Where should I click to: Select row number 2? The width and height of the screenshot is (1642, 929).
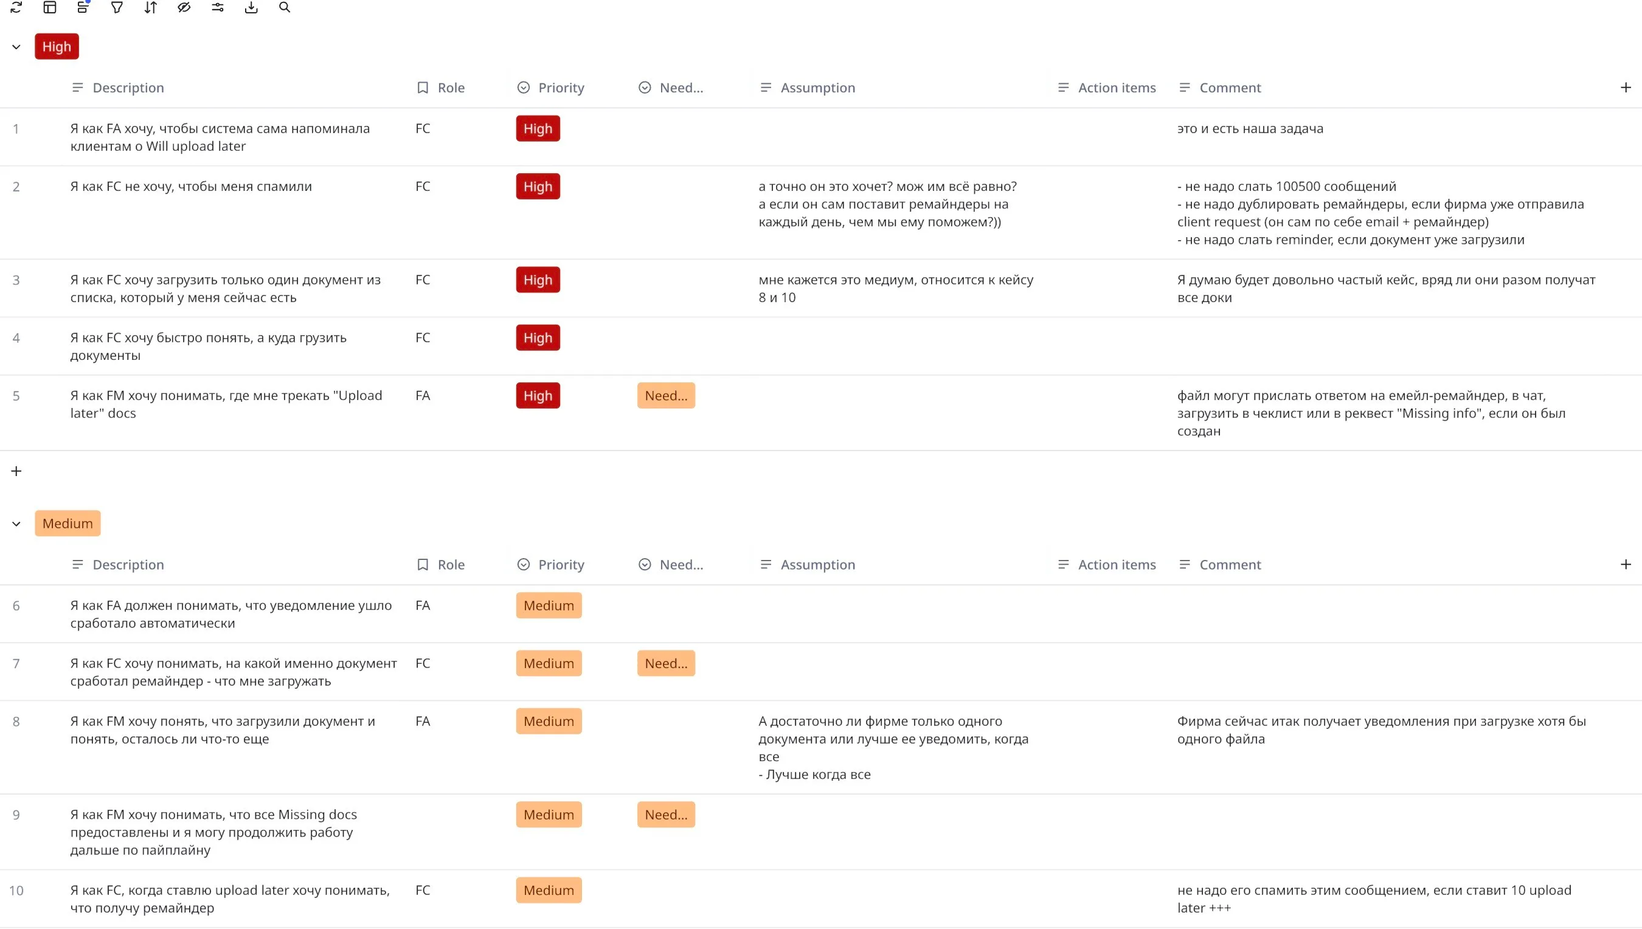(16, 186)
